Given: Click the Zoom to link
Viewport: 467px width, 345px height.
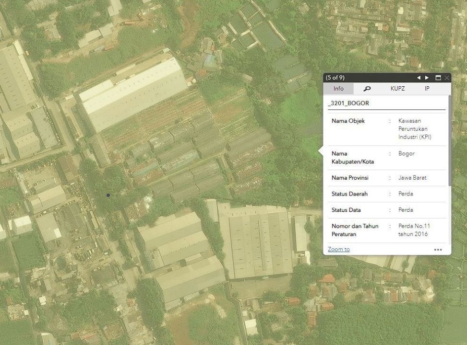Looking at the screenshot, I should (x=338, y=250).
